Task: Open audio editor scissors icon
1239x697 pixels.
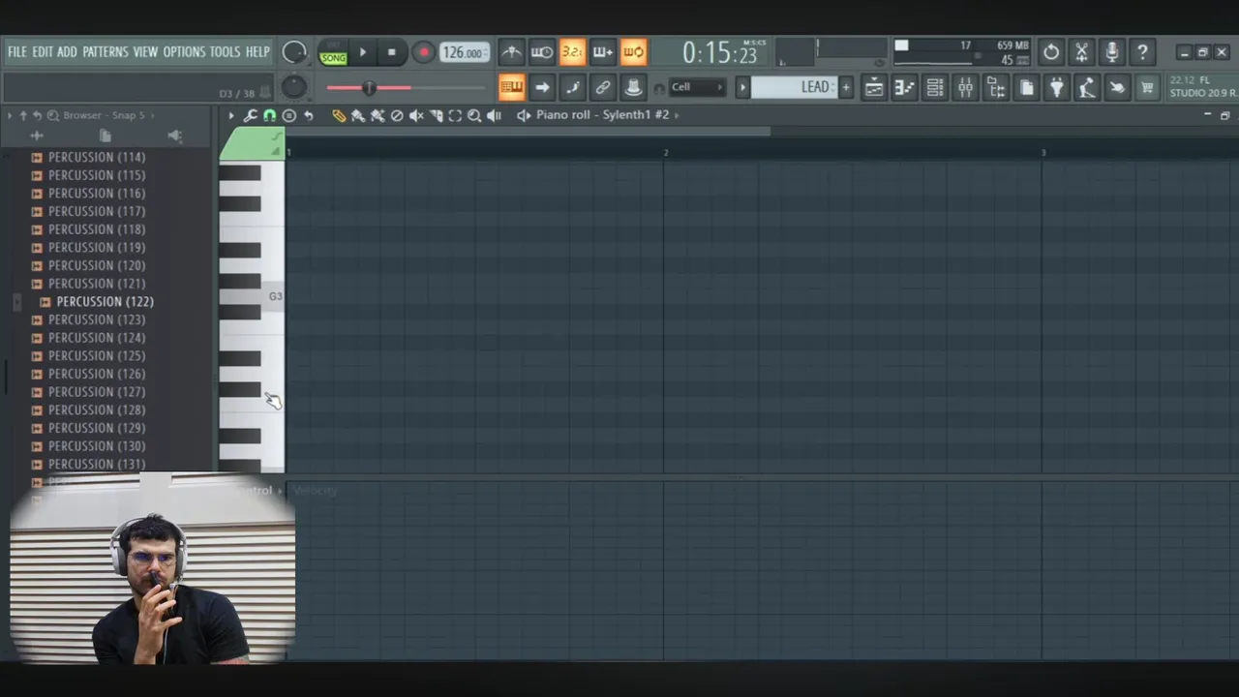Action: click(1082, 51)
